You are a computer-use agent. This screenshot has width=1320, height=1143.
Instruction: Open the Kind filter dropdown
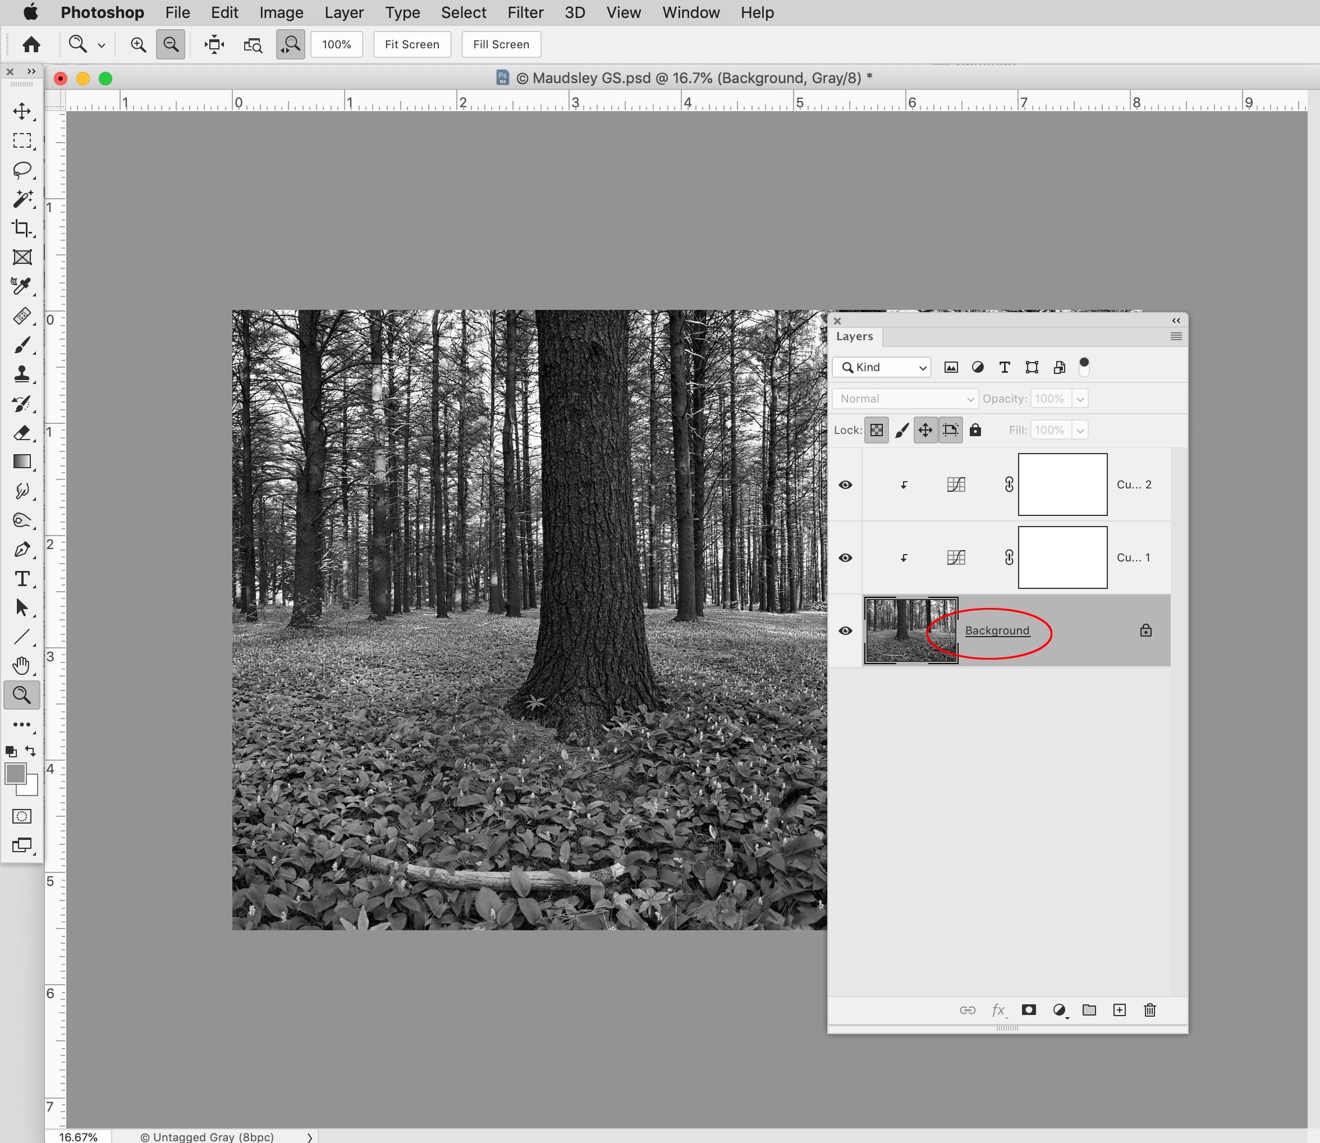[x=883, y=367]
